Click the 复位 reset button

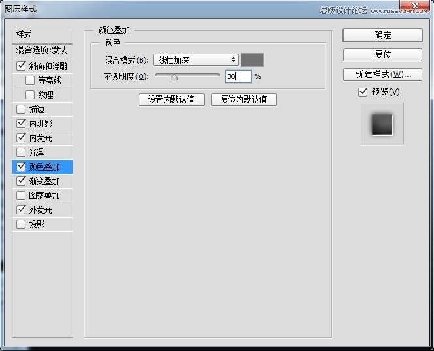382,55
